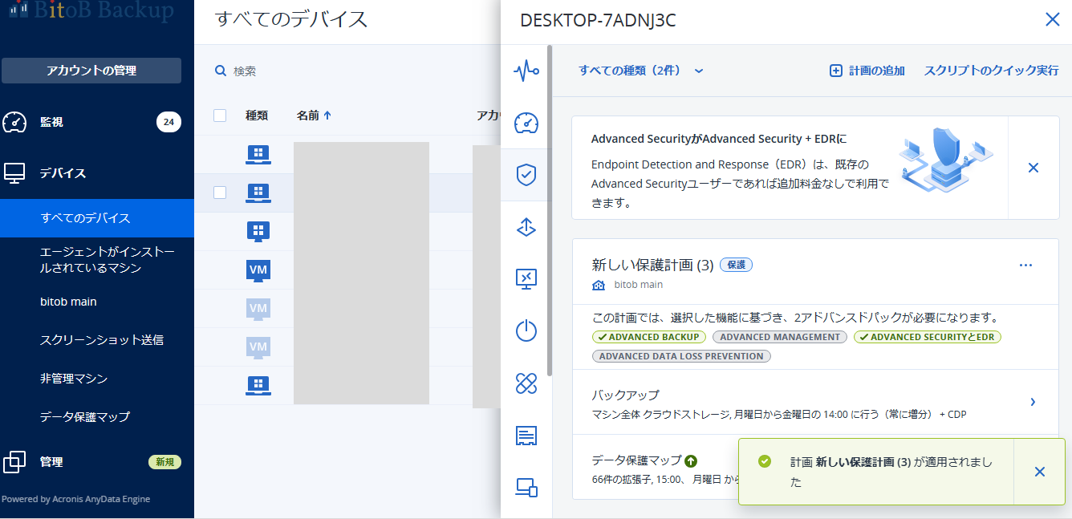Dismiss the Advanced Security EDR banner

tap(1033, 168)
